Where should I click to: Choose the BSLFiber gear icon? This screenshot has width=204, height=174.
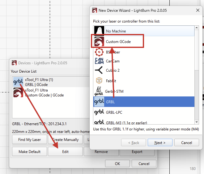tap(99, 52)
